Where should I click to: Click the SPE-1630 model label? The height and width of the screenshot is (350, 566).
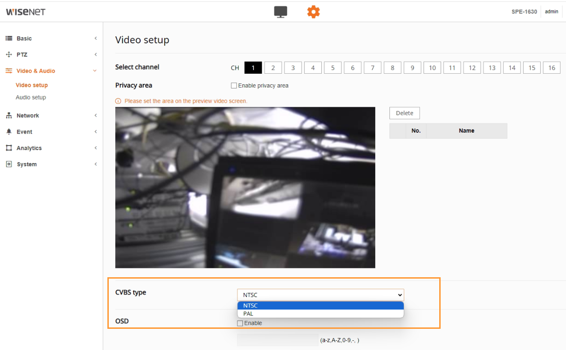(524, 12)
